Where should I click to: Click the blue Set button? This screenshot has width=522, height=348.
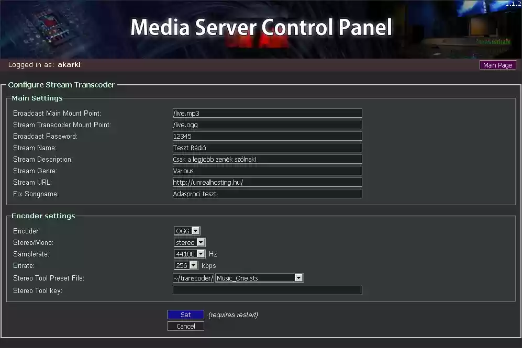[186, 315]
